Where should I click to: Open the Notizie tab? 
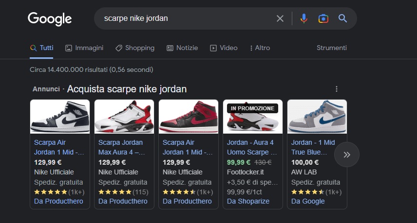pyautogui.click(x=182, y=48)
